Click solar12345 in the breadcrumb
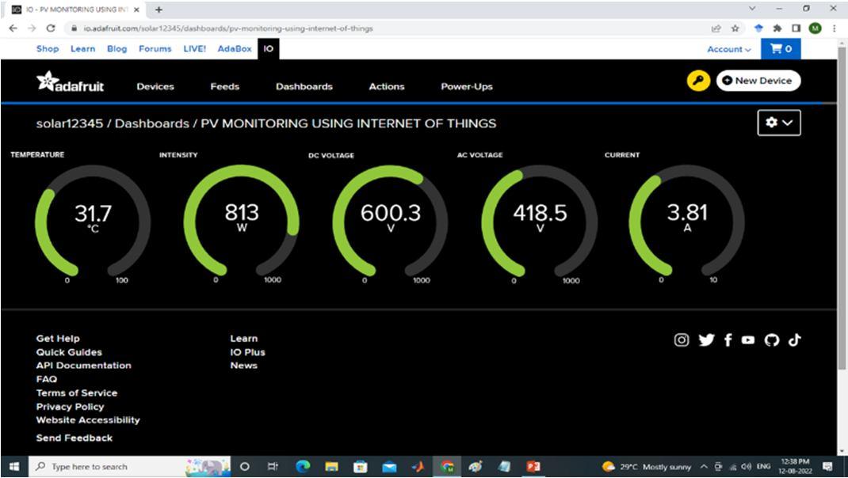 pos(69,123)
